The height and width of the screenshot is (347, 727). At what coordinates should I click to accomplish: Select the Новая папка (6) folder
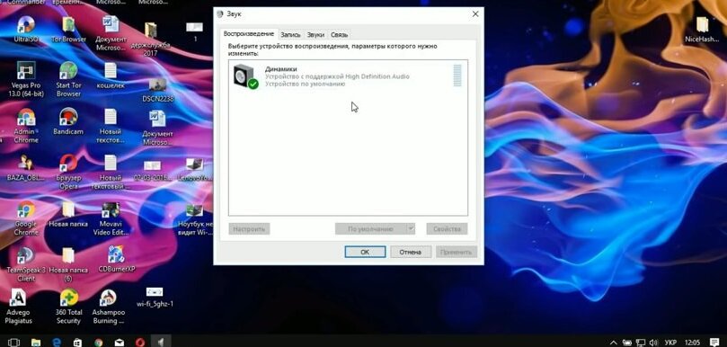(x=68, y=264)
